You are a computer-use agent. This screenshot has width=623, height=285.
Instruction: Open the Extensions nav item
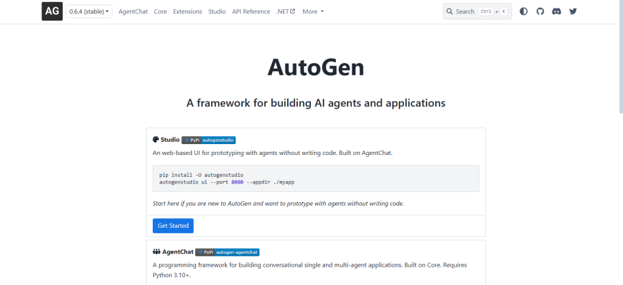187,12
